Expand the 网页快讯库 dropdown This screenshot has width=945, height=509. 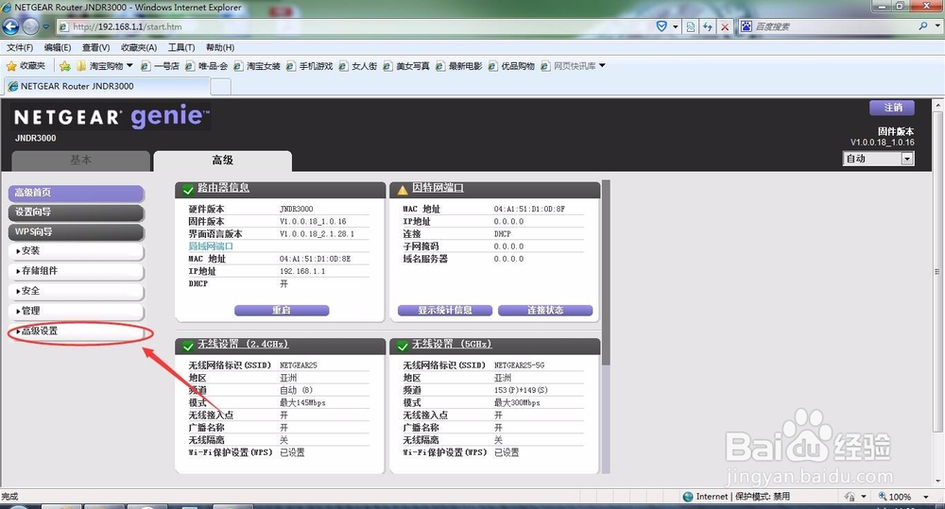(x=601, y=66)
